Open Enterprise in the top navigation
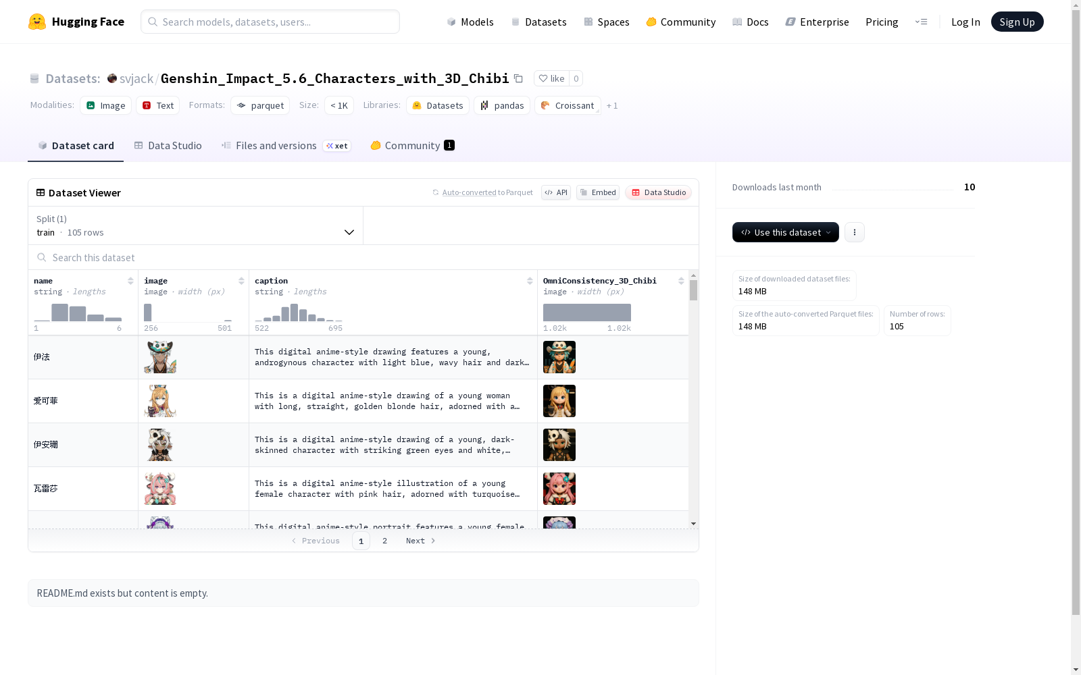The width and height of the screenshot is (1081, 675). (x=818, y=22)
